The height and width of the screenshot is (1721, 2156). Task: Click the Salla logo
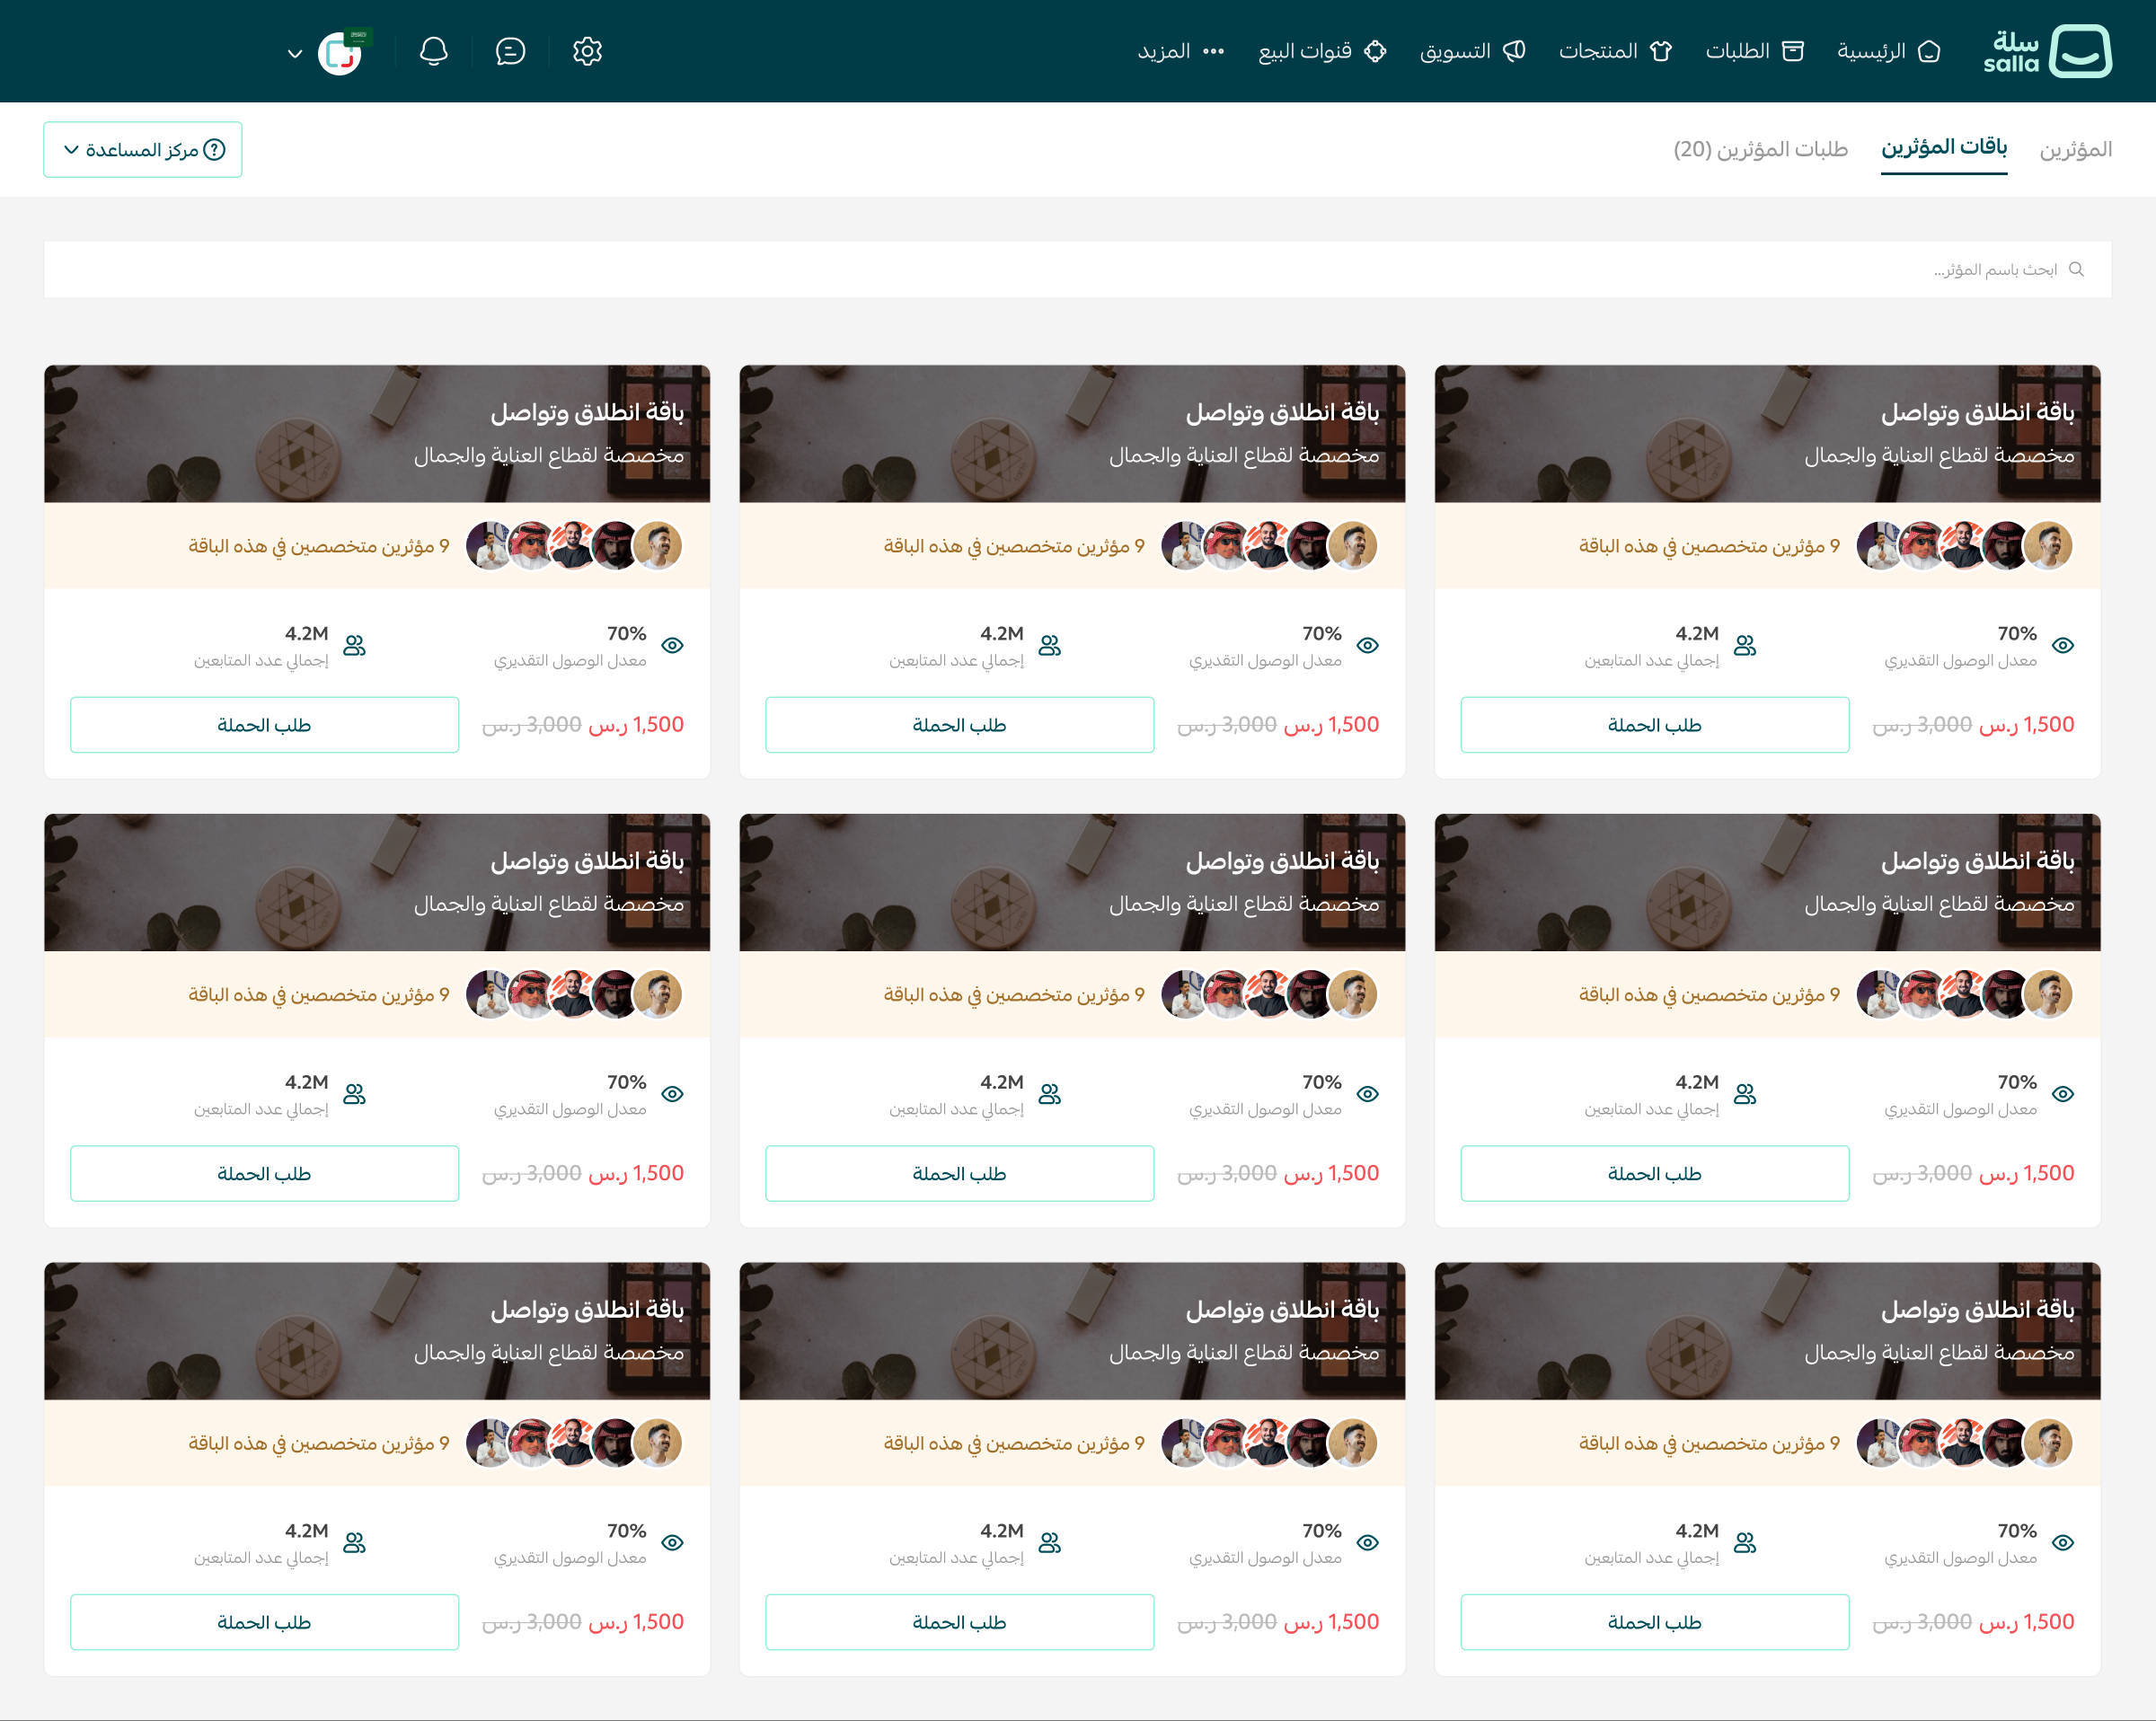pos(2046,51)
